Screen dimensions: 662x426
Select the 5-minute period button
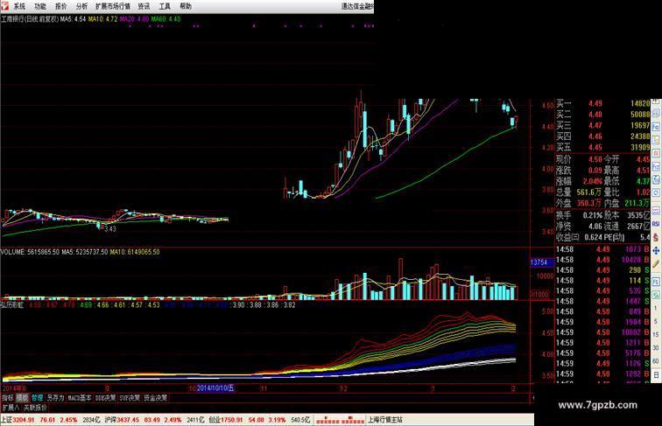click(x=656, y=321)
